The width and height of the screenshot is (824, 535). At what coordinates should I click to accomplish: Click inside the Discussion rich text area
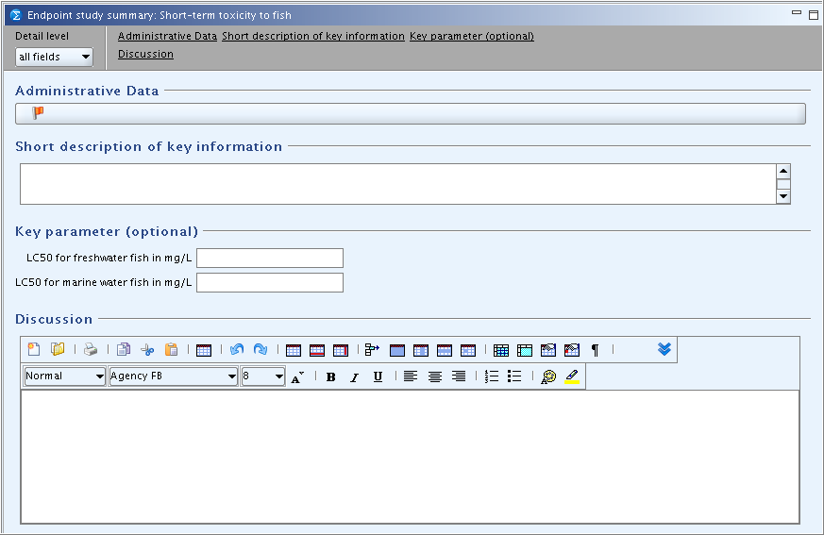pos(410,457)
